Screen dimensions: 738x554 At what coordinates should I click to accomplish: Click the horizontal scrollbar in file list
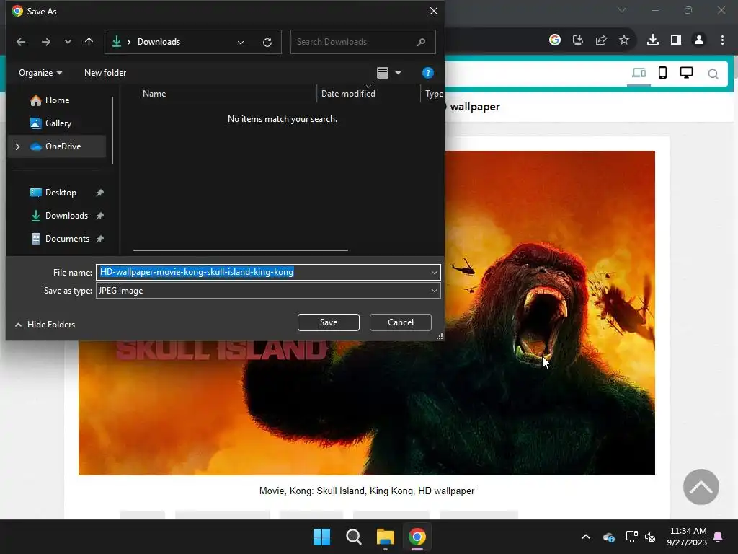(241, 250)
